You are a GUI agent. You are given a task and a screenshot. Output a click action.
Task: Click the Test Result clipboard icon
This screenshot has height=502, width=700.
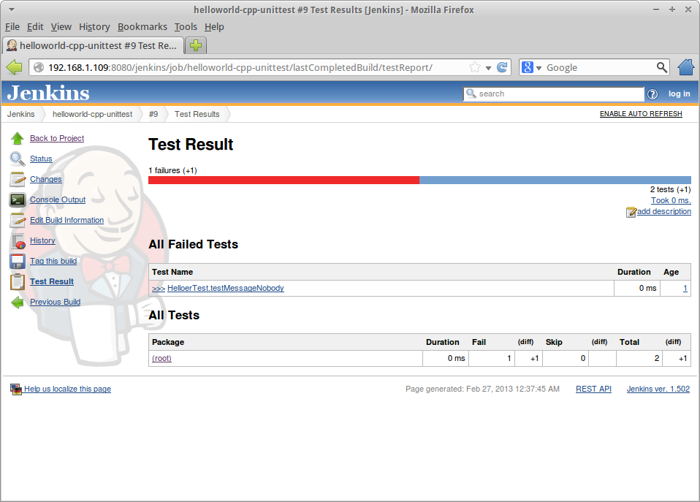coord(18,282)
